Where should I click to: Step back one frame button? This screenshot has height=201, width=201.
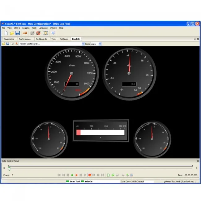[68, 175]
